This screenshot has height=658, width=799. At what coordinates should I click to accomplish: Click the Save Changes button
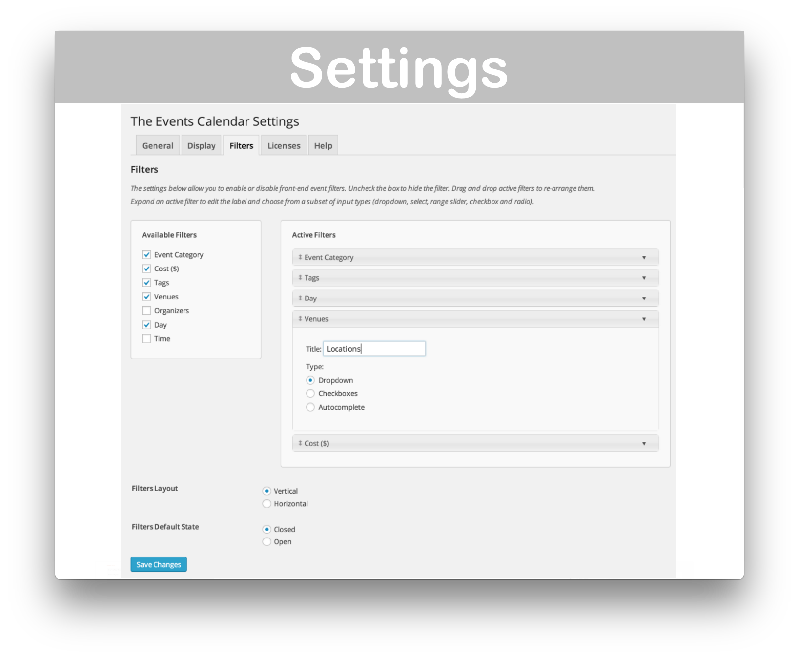click(x=158, y=564)
